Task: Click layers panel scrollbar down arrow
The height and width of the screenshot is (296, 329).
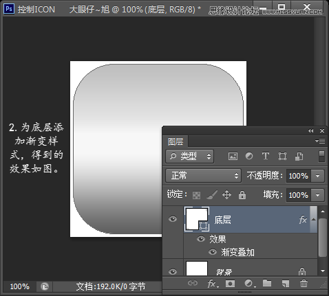Action: tap(323, 271)
